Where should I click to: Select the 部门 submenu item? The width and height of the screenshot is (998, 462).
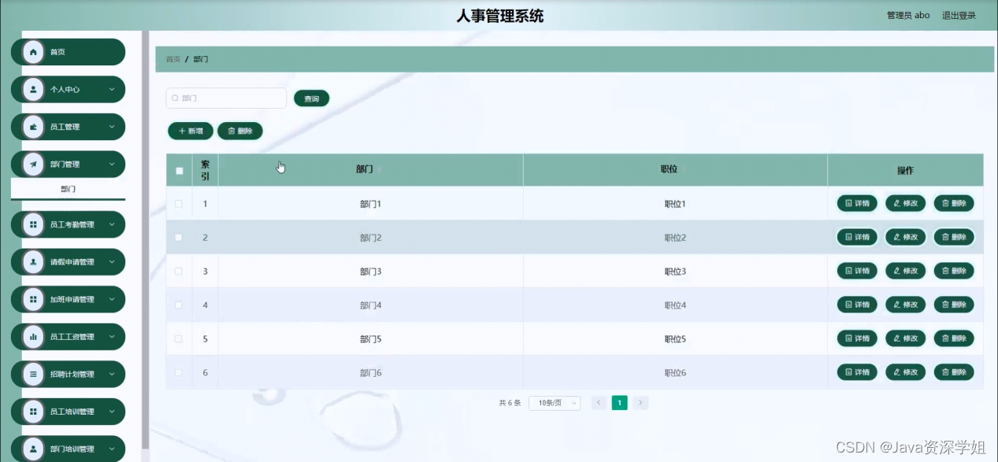pyautogui.click(x=68, y=189)
